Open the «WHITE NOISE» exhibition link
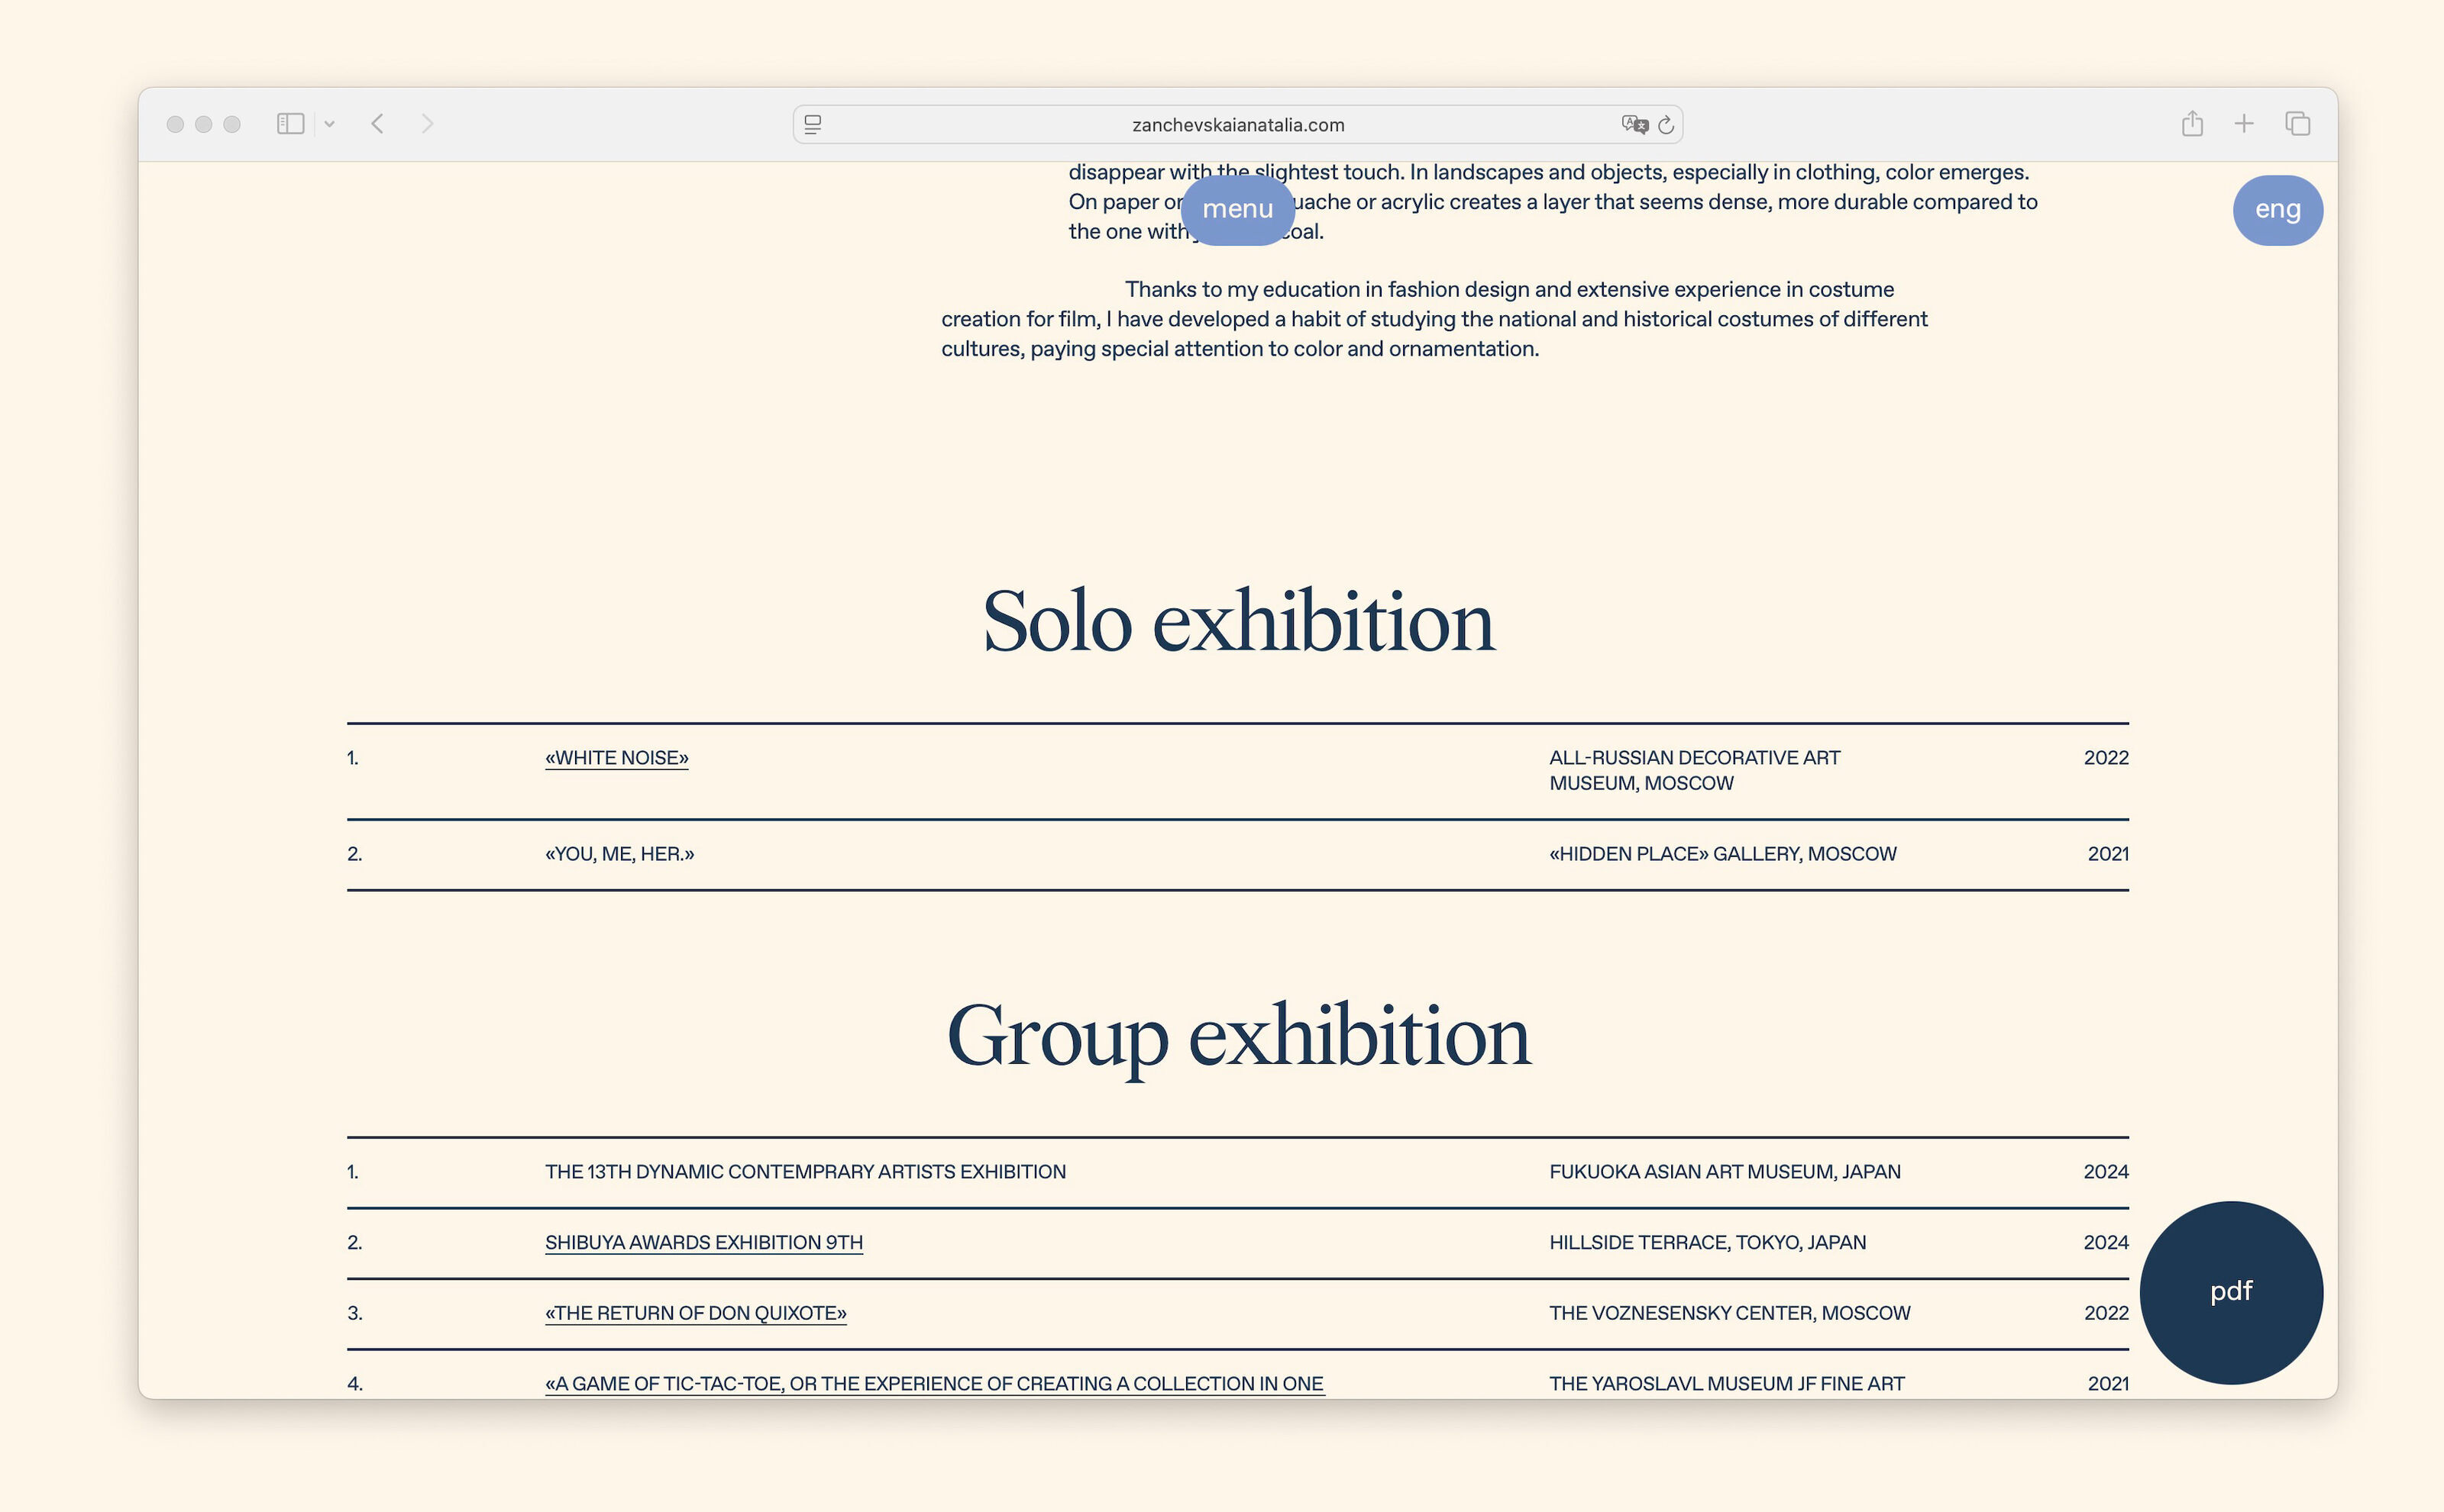This screenshot has height=1512, width=2444. click(x=616, y=758)
